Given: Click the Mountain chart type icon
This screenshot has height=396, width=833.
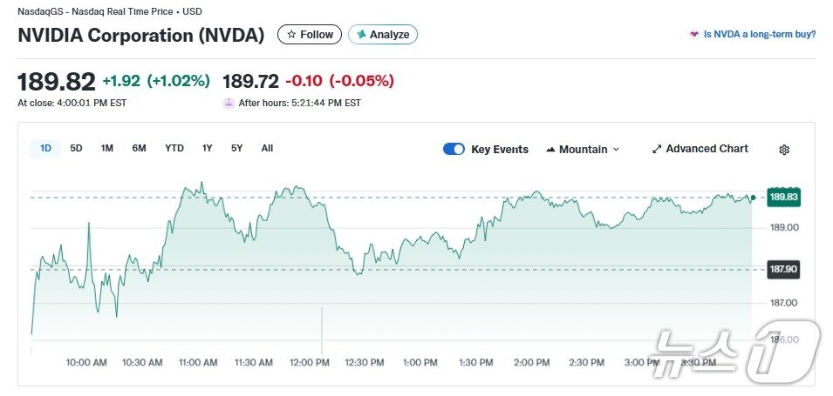Looking at the screenshot, I should (x=550, y=150).
